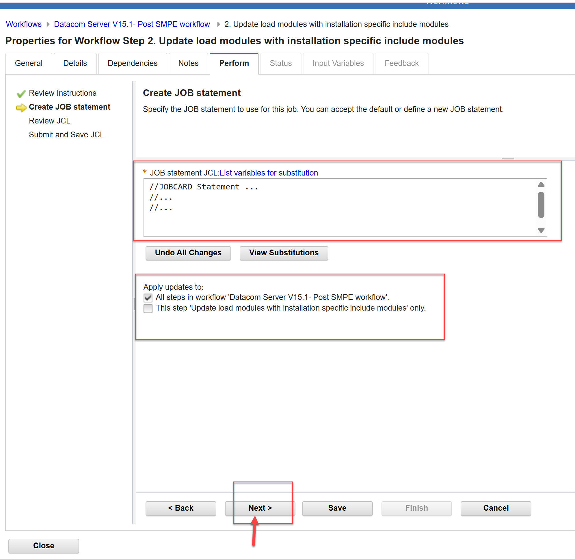Click breadcrumb arrow after Workflows link
Screen dimensions: 575x559
pos(48,24)
